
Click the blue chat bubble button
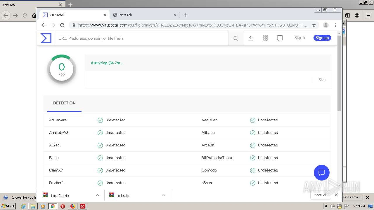tap(322, 172)
